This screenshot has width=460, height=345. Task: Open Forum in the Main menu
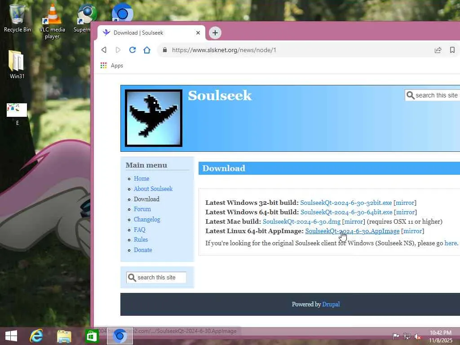(142, 209)
